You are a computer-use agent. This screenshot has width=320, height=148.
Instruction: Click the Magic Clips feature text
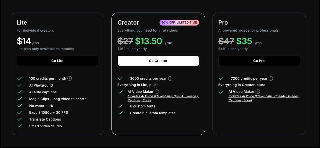click(58, 99)
